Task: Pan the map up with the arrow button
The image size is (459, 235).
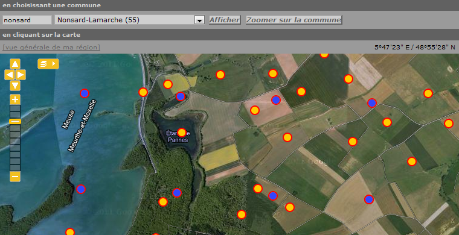Action: [x=15, y=64]
